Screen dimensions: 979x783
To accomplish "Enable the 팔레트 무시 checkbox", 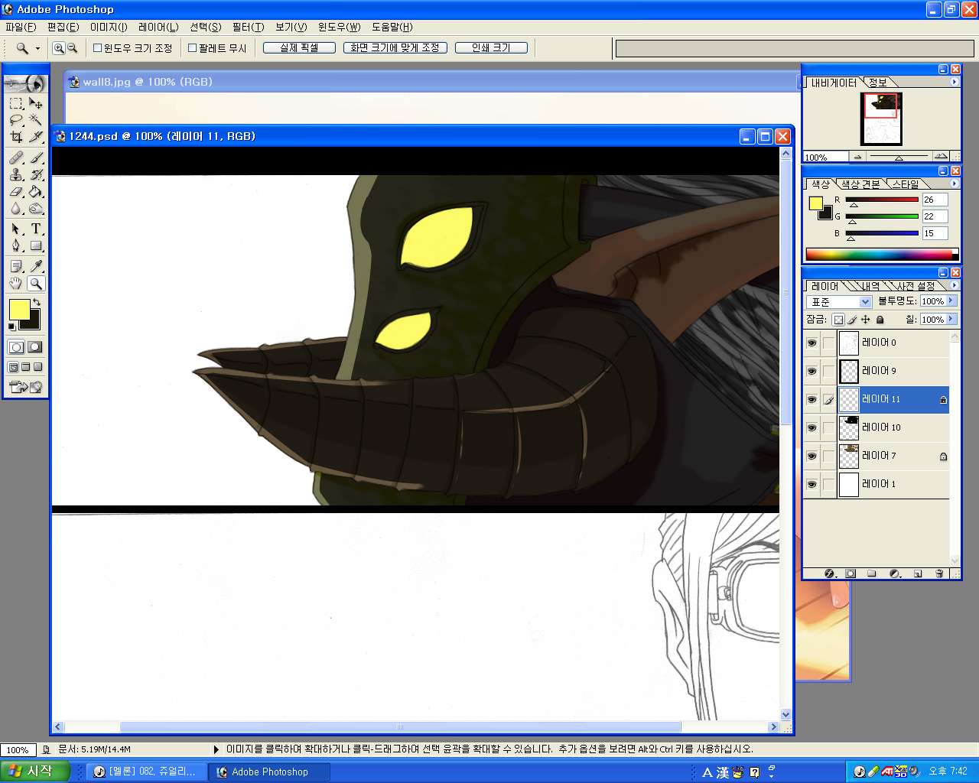I will (x=193, y=47).
